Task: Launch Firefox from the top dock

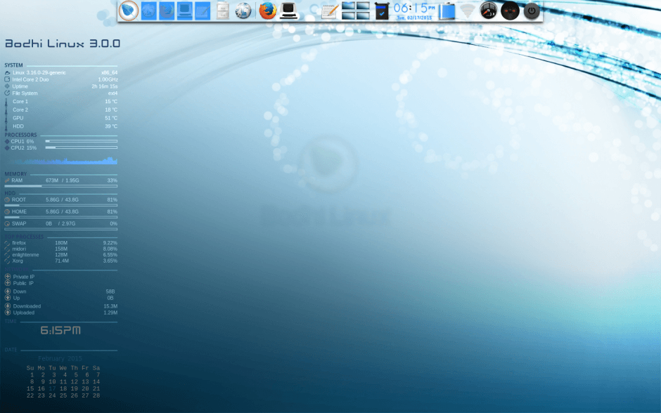Action: tap(267, 11)
